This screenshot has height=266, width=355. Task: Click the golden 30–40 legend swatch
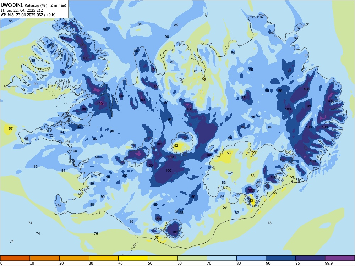pos(104,258)
